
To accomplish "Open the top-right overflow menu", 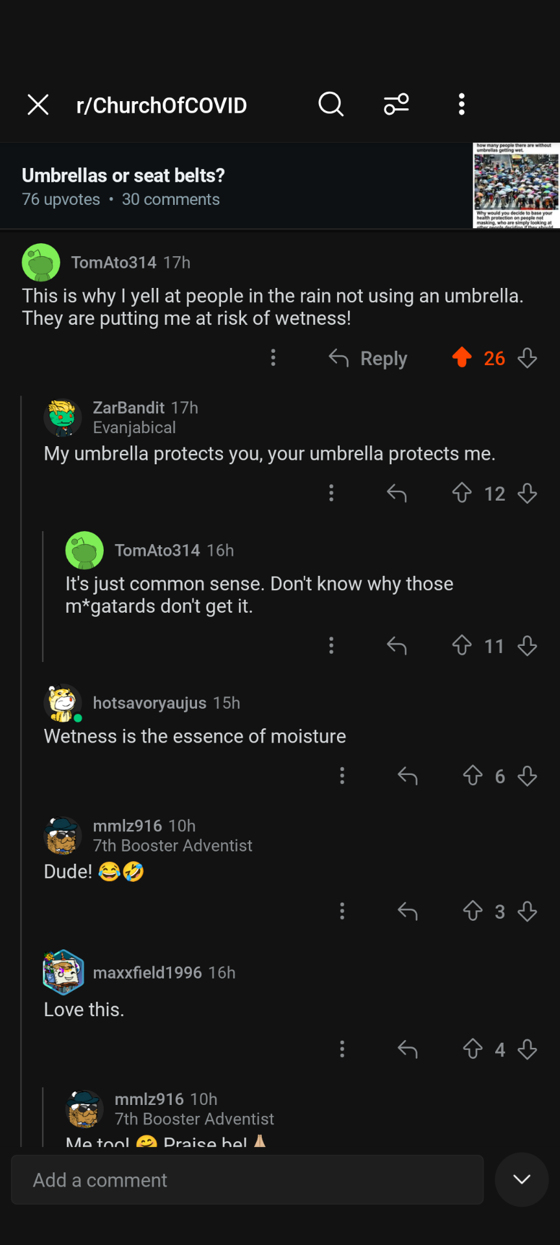I will 461,104.
